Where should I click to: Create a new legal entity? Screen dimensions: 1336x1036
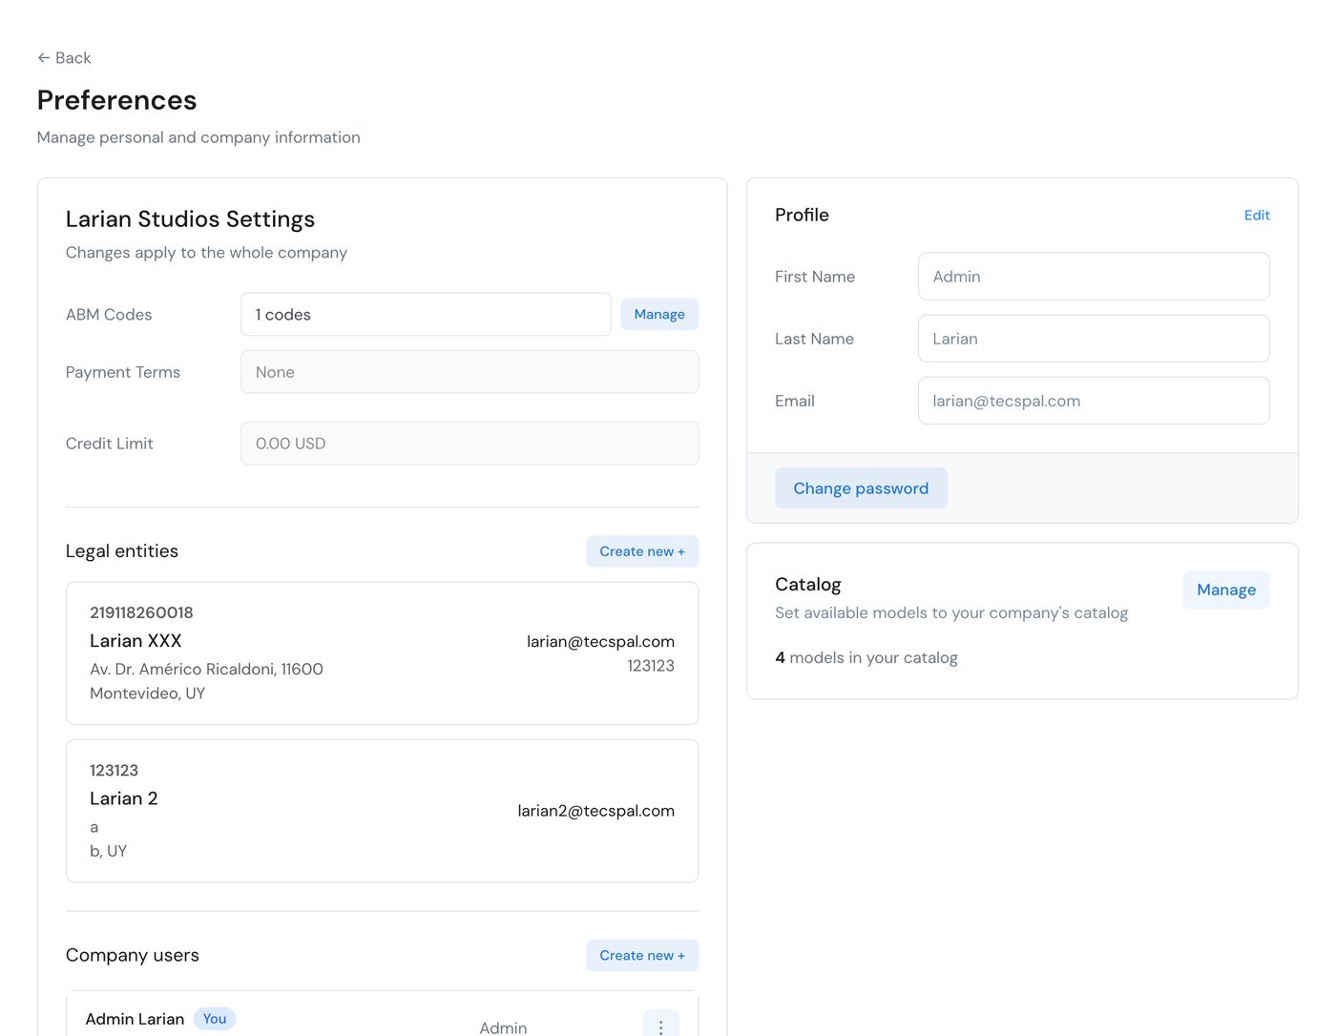point(642,551)
